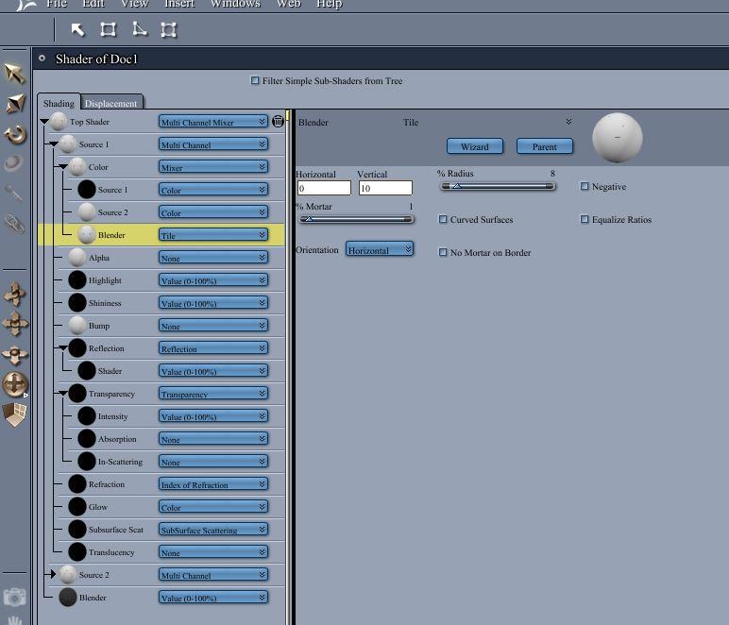
Task: Open the Help menu
Action: point(330,4)
